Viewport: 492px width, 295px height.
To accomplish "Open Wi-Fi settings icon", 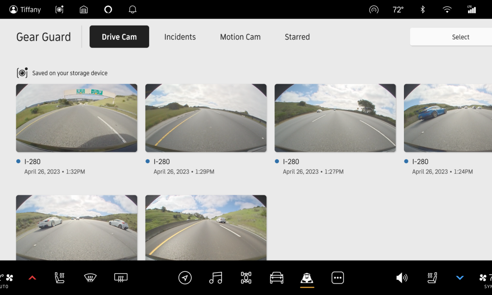I will pyautogui.click(x=447, y=10).
